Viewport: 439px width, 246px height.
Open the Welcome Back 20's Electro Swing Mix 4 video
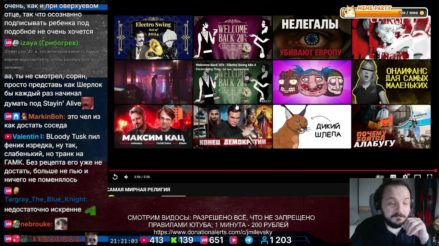click(x=233, y=82)
